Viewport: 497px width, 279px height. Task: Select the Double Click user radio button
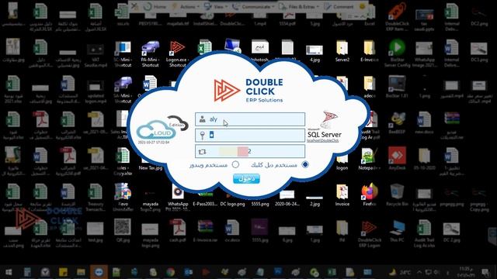point(305,164)
